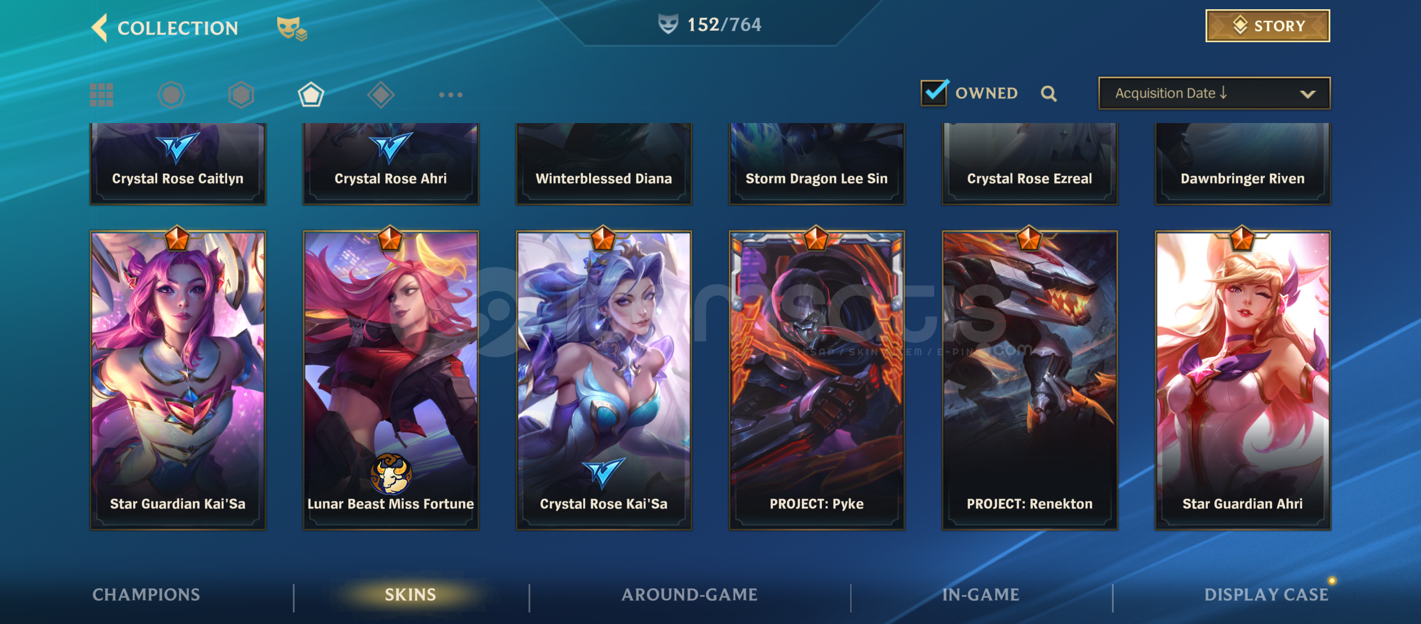Screen dimensions: 1421x624
Task: Select the diamond rarity filter icon
Action: point(381,95)
